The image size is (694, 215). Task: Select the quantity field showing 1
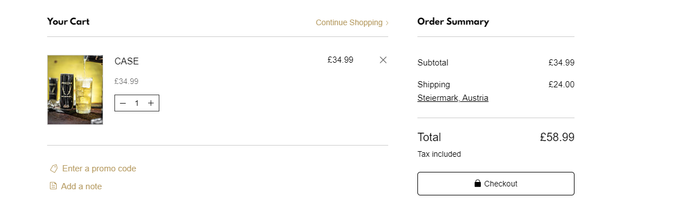pos(137,103)
